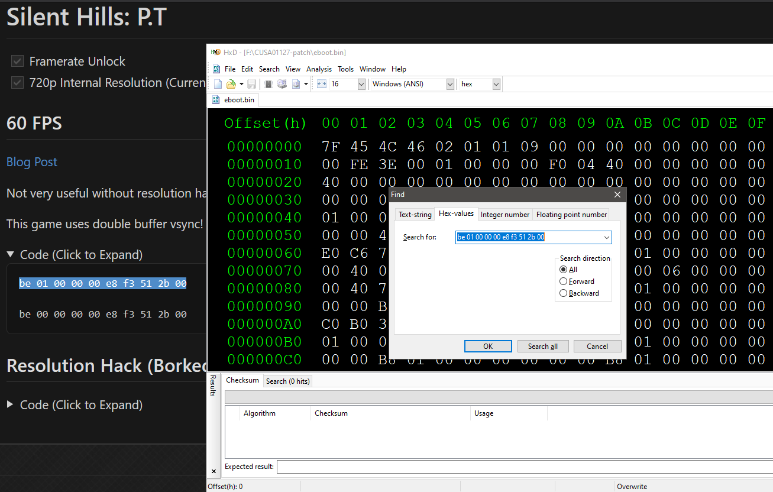The height and width of the screenshot is (492, 773).
Task: Click code line be 00 00 00 00 e8 f3 51 2b 00
Action: click(103, 315)
